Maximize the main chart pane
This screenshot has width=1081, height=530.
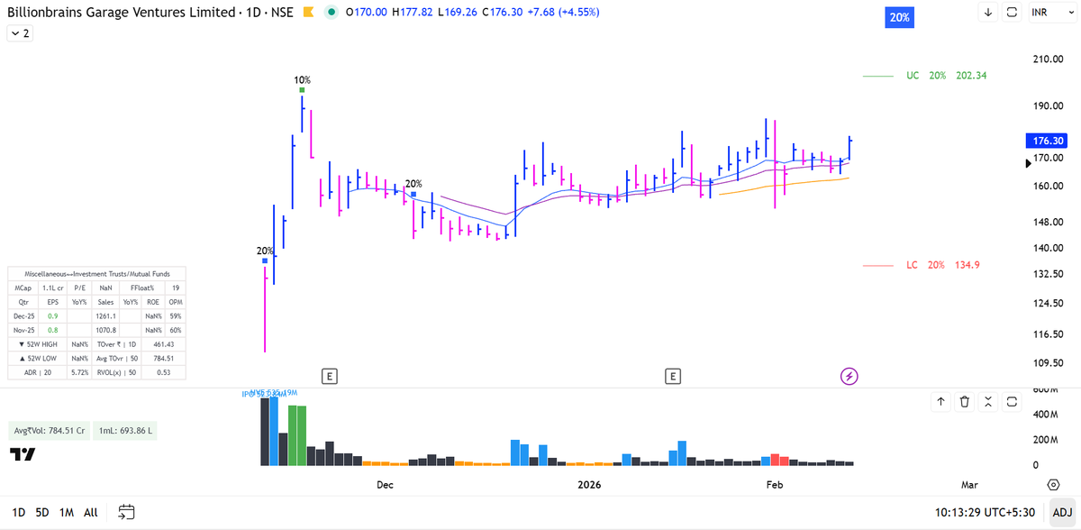[1012, 13]
